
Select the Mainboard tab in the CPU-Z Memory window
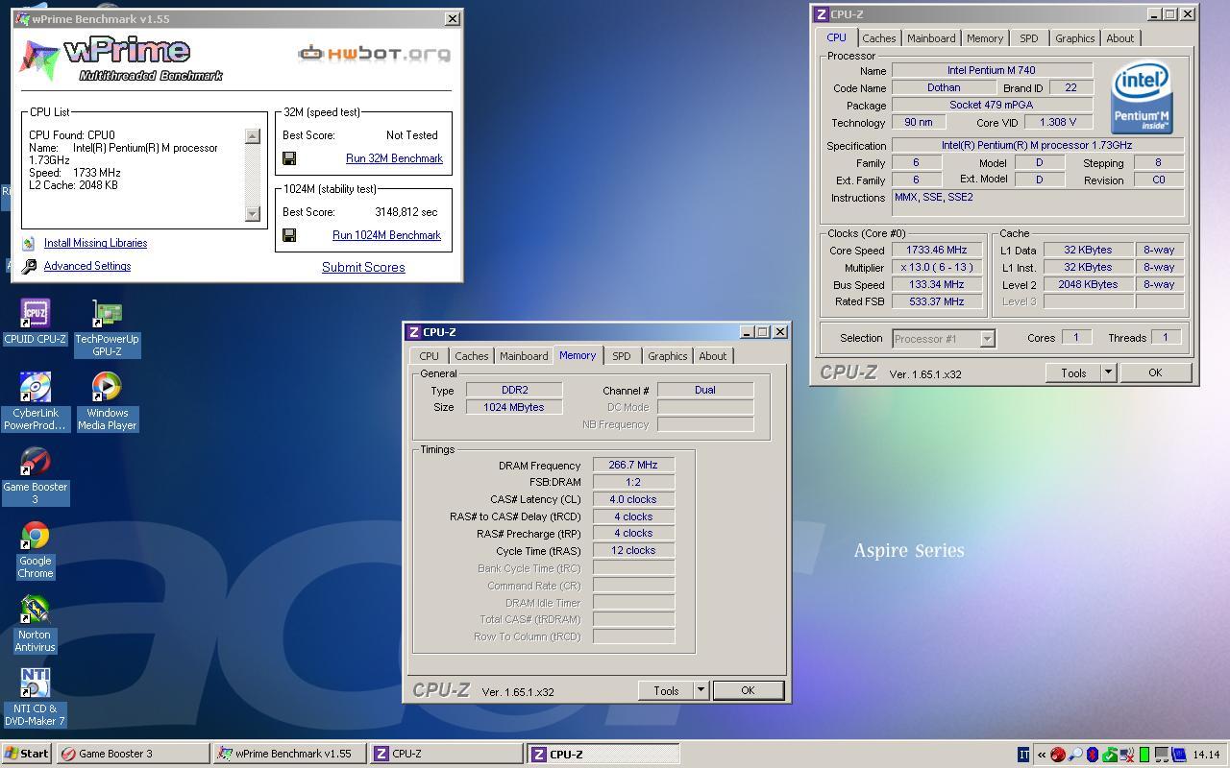[524, 356]
